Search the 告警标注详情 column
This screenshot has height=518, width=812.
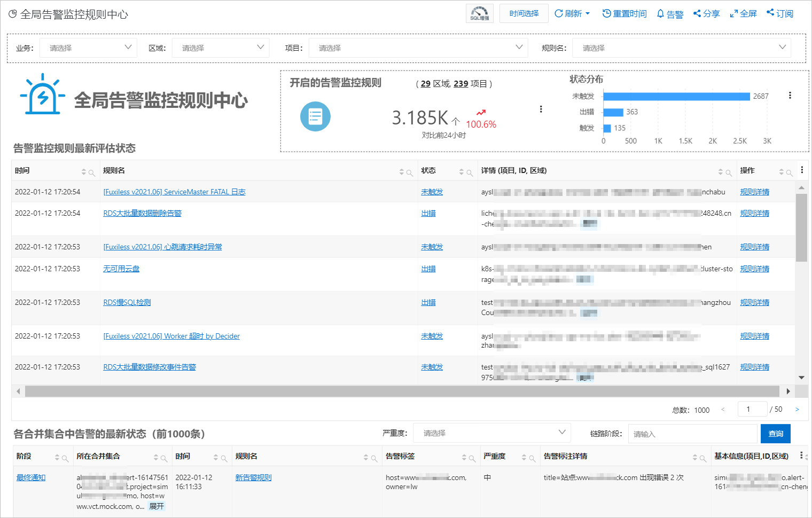pyautogui.click(x=703, y=458)
